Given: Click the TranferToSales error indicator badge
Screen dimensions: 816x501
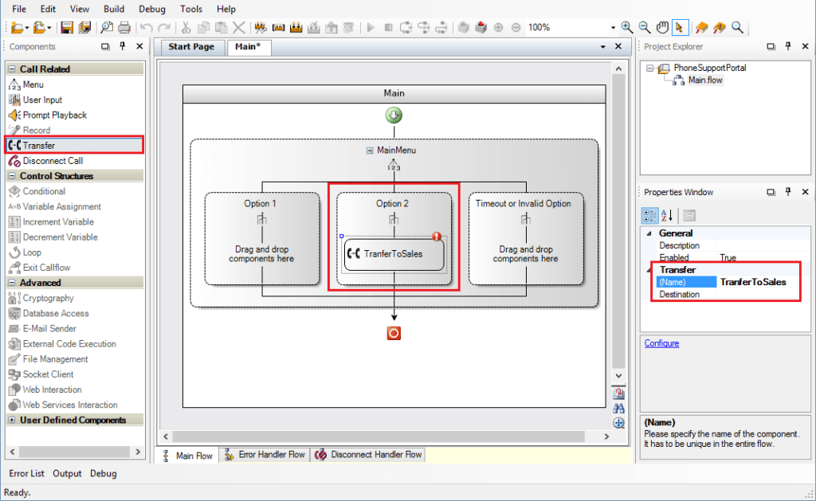Looking at the screenshot, I should (437, 237).
